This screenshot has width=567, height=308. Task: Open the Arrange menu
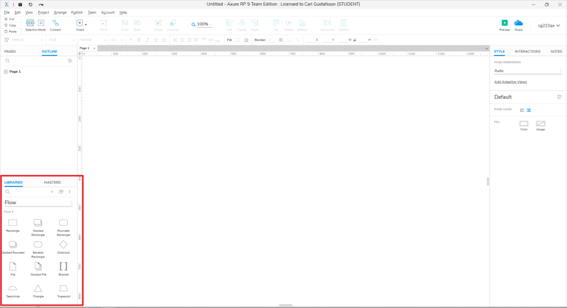point(60,12)
